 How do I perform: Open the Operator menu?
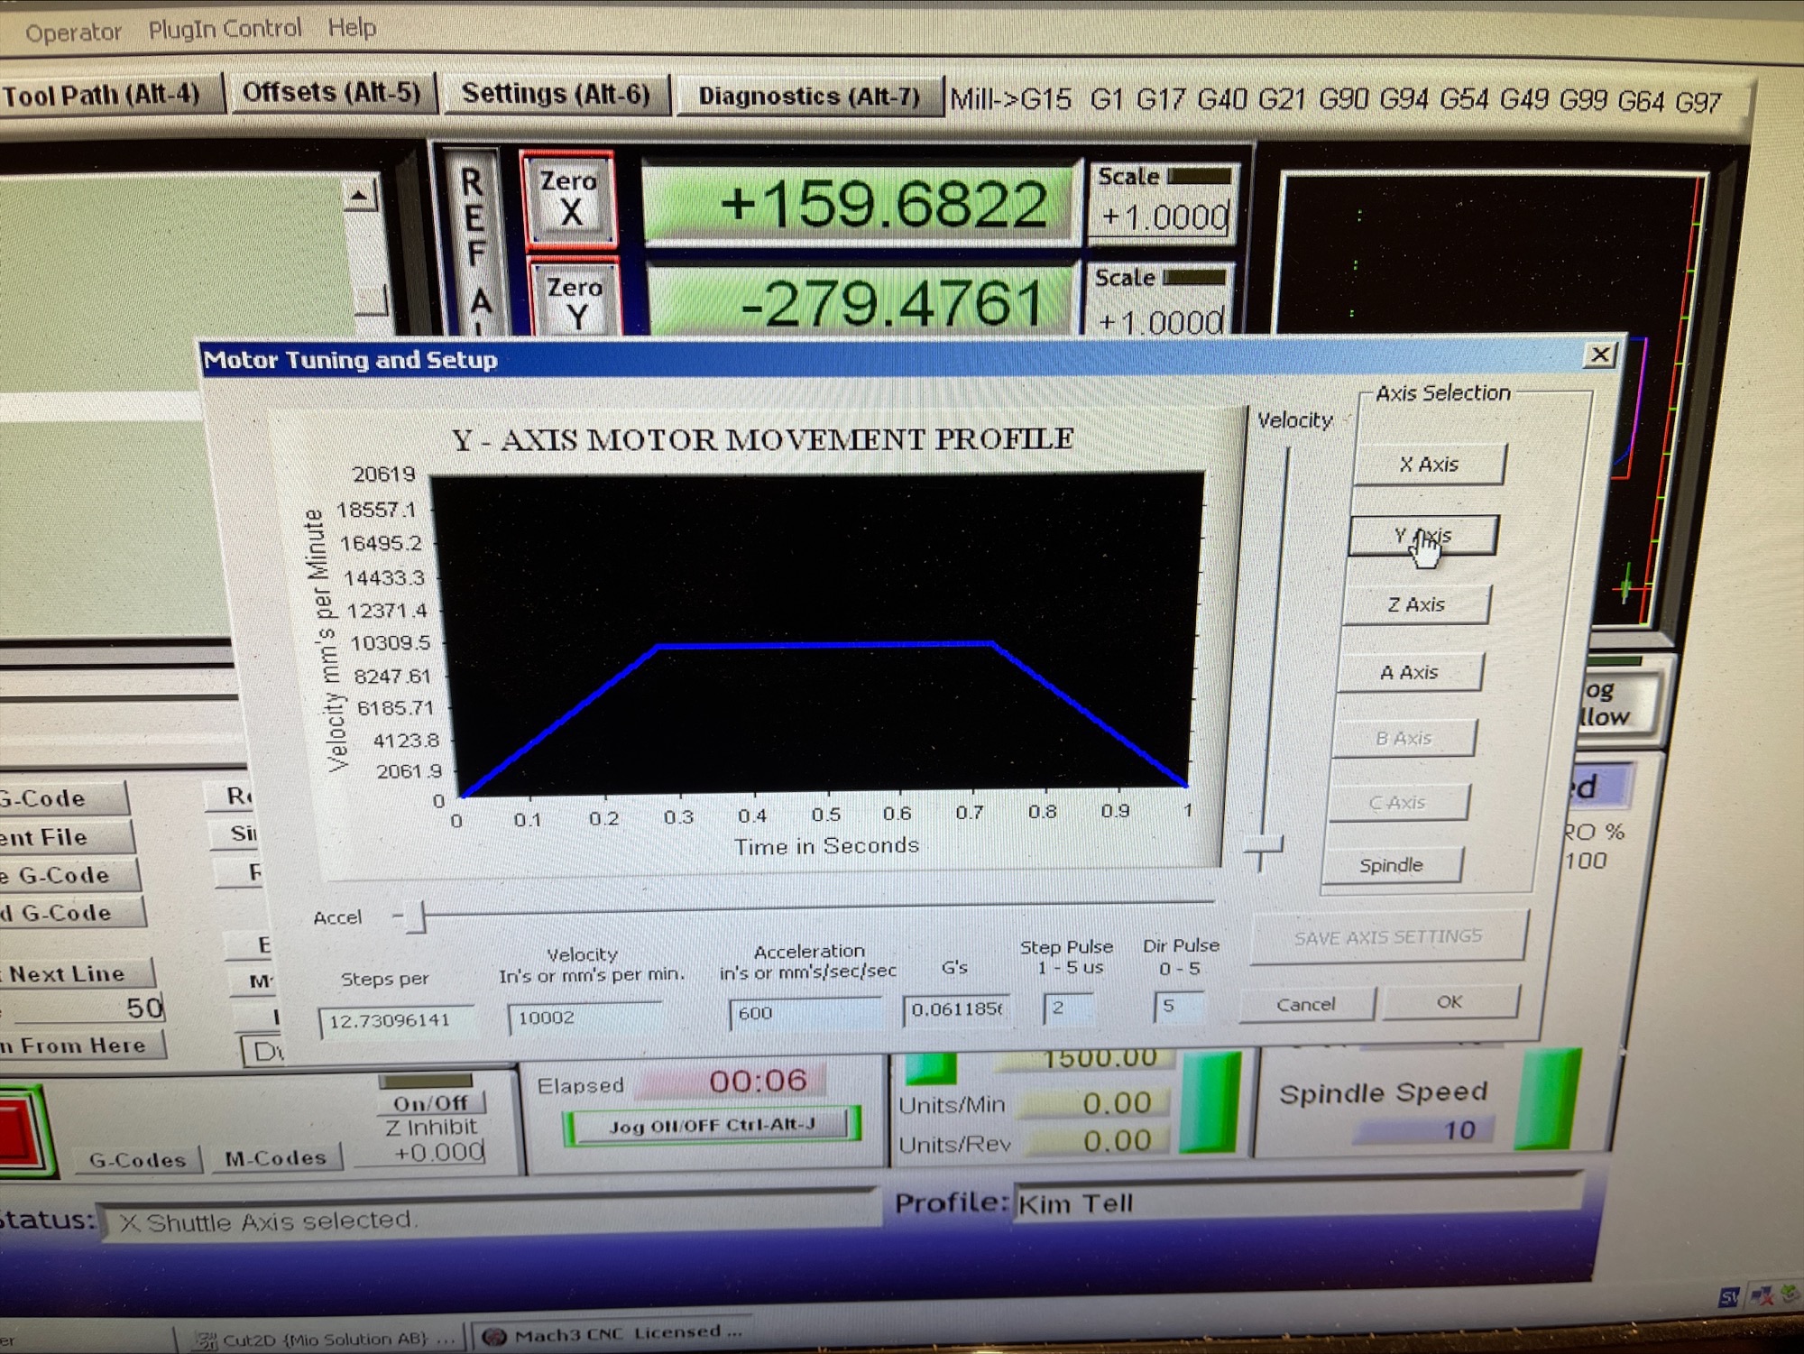73,32
